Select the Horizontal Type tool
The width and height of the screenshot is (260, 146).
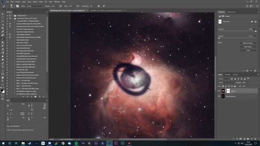2,67
